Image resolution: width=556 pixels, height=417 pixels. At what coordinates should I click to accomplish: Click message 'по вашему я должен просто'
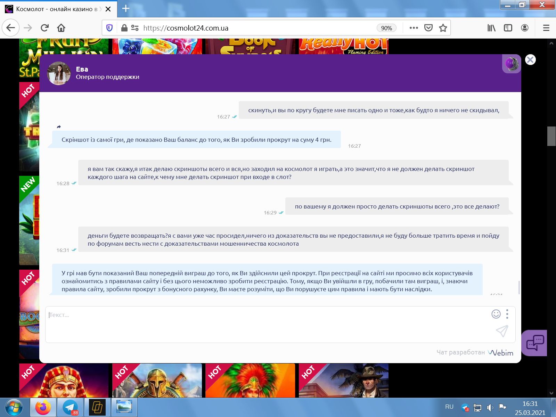point(397,206)
